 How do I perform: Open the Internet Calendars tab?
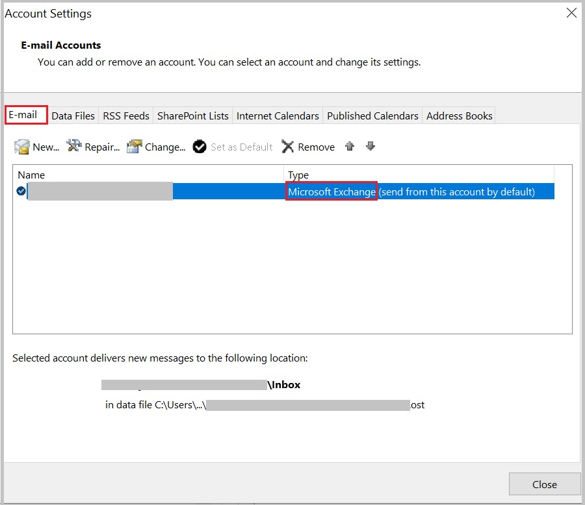pyautogui.click(x=278, y=116)
